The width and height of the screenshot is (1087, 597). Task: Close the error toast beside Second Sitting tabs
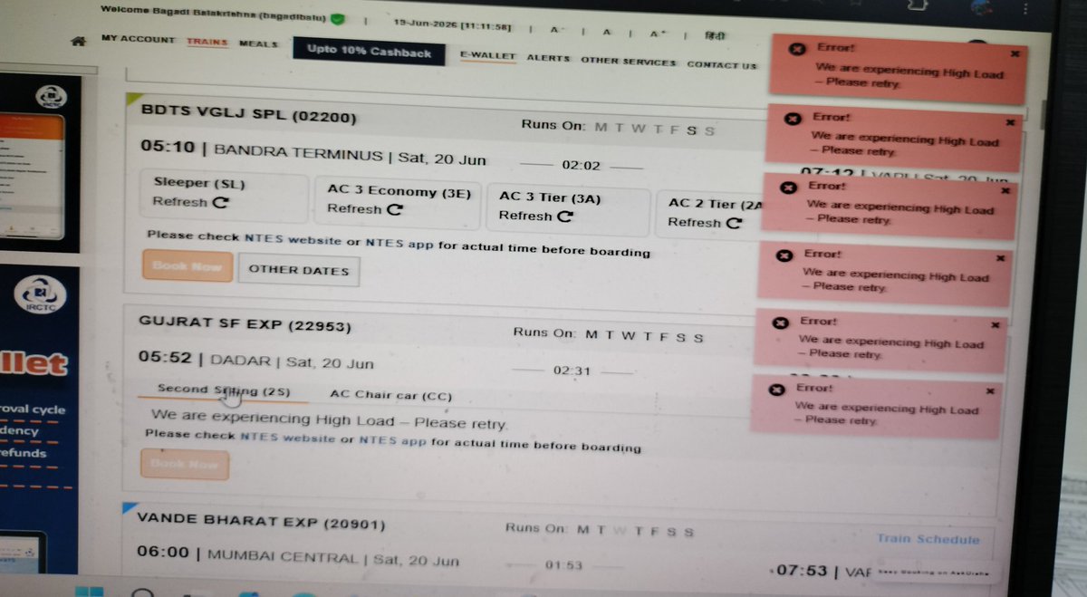pyautogui.click(x=989, y=390)
